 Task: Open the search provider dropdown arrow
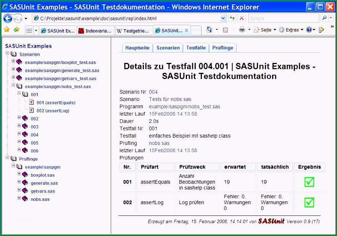[x=331, y=18]
